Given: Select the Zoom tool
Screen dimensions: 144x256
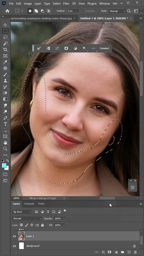Looking at the screenshot, I should [5, 149].
